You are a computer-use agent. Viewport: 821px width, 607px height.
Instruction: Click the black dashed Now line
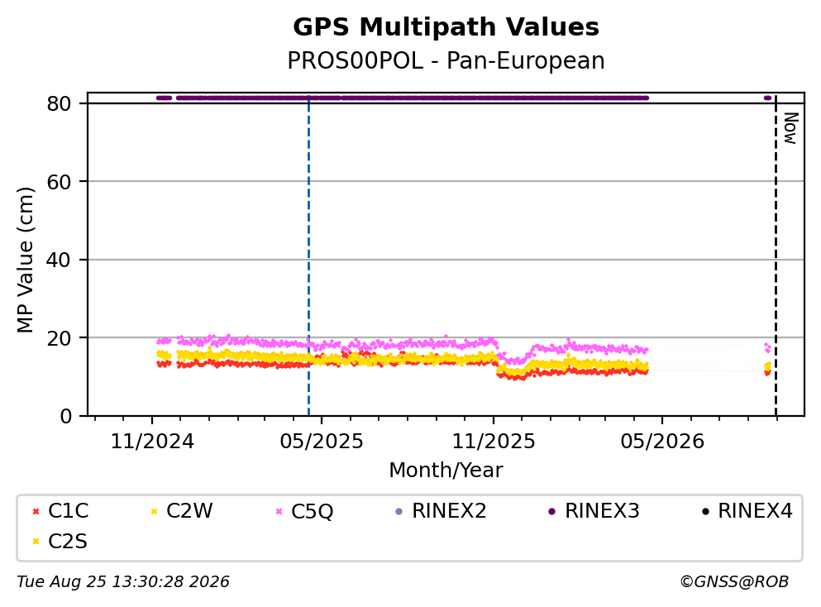click(x=776, y=256)
